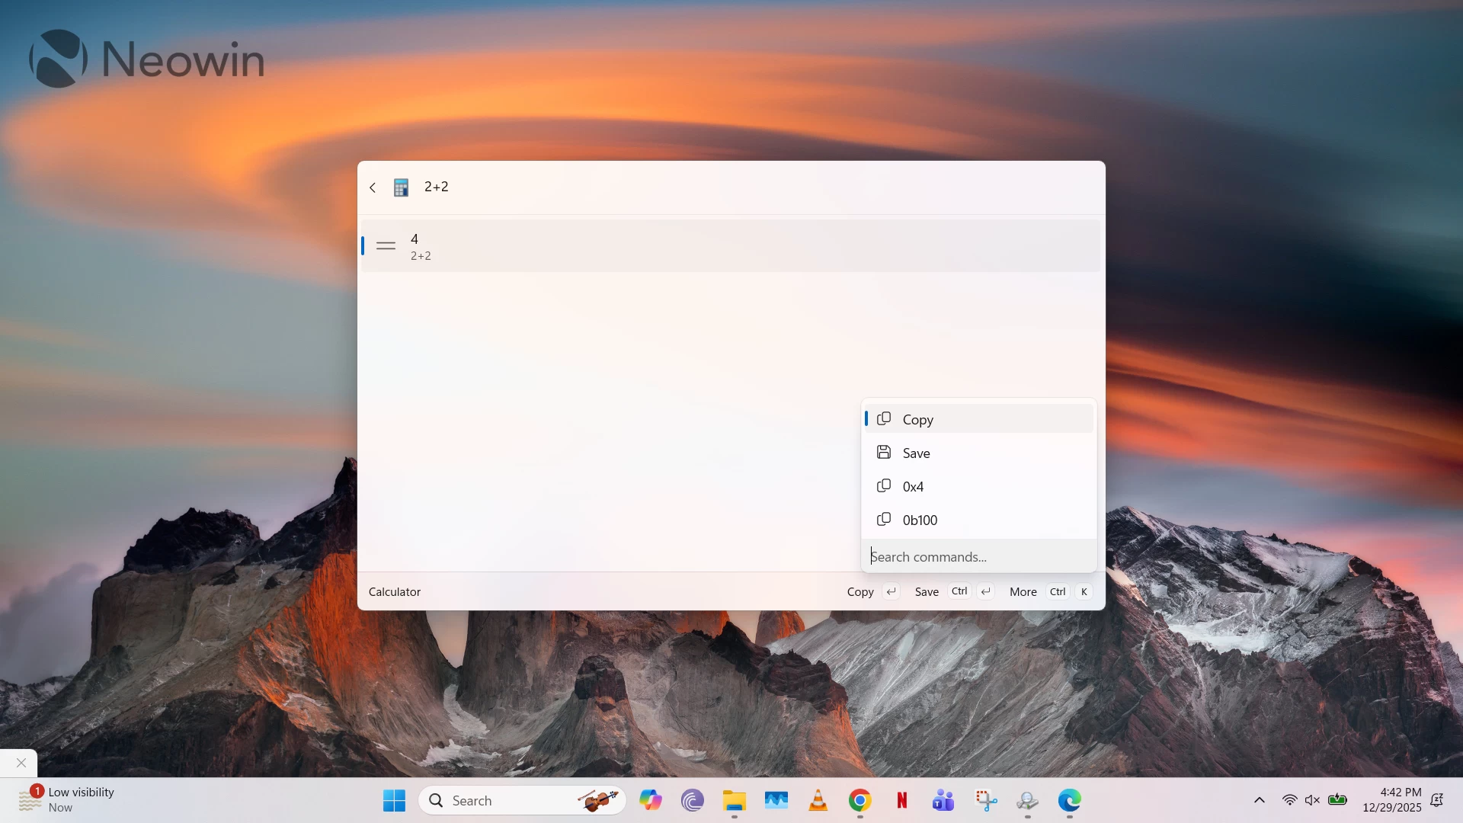Launch File Explorer from taskbar
Screen dimensions: 1463x823
pos(734,800)
